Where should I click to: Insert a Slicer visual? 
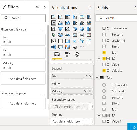[x=53, y=41]
